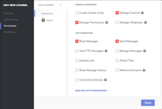
Task: Toggle the Use External Emojis checkbox
Action: [x=77, y=80]
